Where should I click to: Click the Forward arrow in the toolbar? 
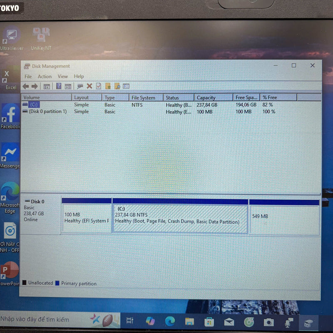[x=34, y=86]
